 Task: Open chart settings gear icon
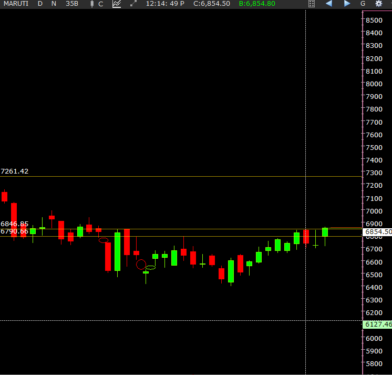tap(379, 4)
